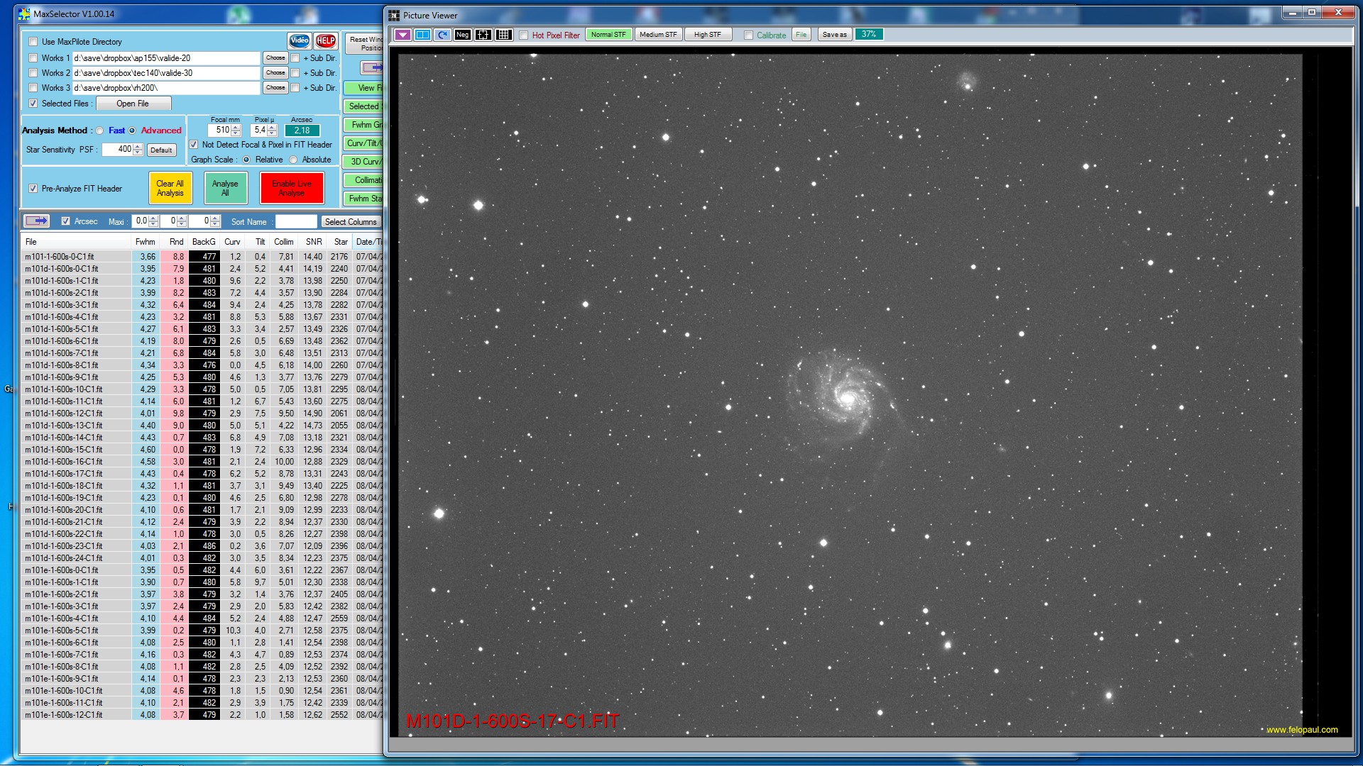
Task: Toggle the grid overlay icon
Action: 503,35
